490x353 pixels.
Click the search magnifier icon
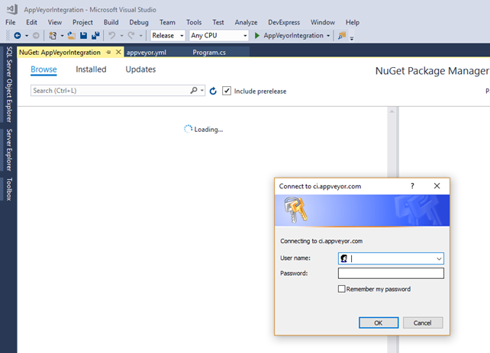[194, 91]
